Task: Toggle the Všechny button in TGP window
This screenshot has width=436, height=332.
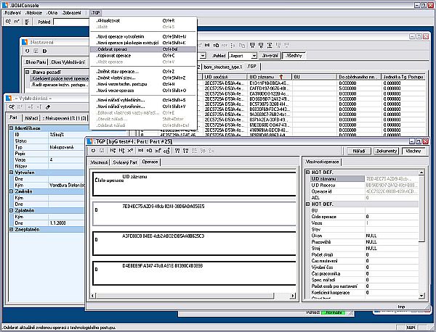Action: (x=413, y=150)
